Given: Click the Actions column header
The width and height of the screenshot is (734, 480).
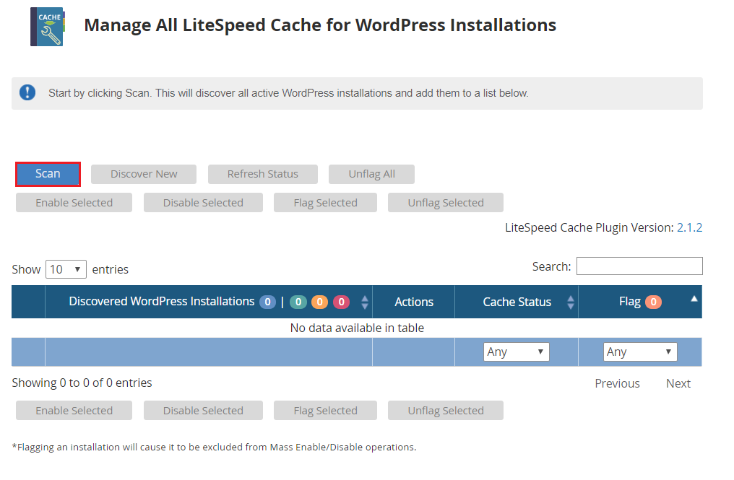Looking at the screenshot, I should point(414,302).
